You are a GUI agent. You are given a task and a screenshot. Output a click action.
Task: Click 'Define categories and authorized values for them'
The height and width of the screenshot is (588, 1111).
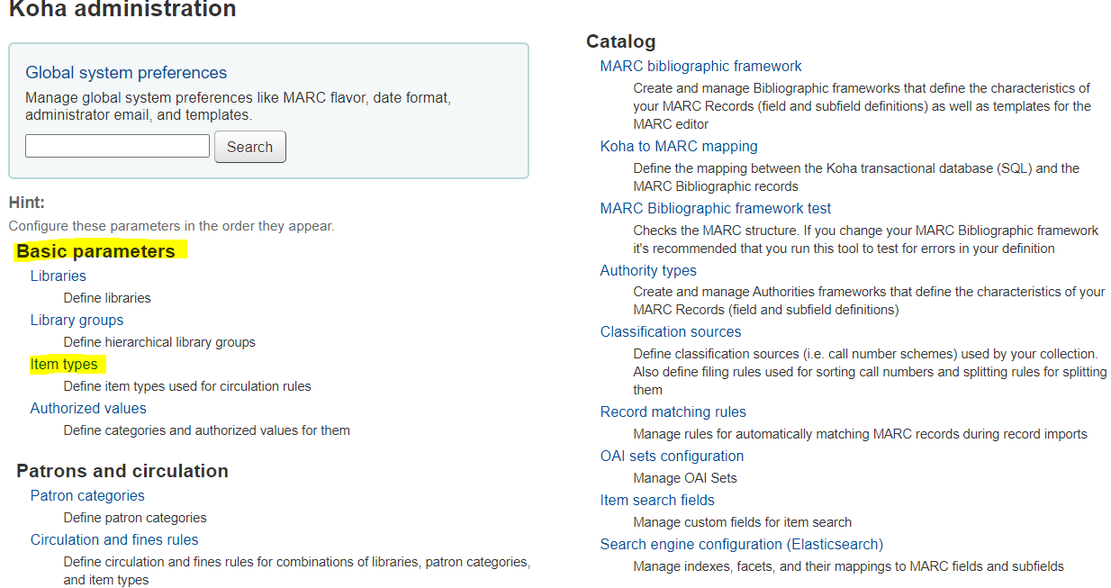(207, 430)
